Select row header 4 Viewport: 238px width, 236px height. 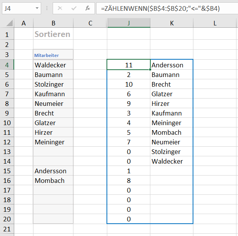7,65
